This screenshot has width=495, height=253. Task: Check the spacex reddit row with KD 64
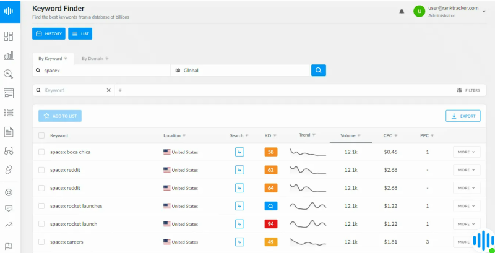(x=41, y=188)
